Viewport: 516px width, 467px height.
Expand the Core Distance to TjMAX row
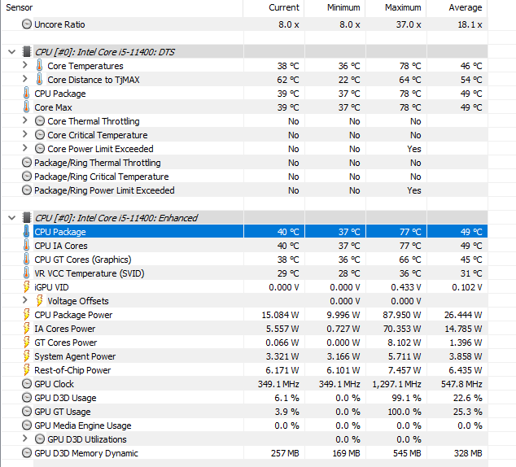tap(25, 80)
